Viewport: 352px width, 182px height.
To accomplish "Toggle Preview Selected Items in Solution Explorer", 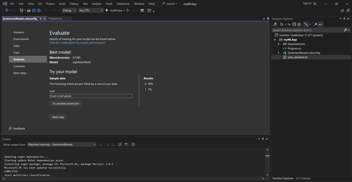I will (x=321, y=24).
